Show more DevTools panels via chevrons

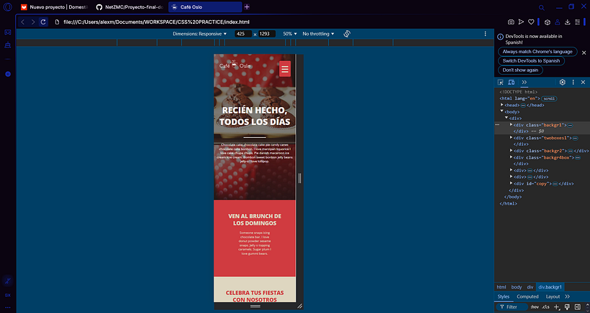click(524, 82)
